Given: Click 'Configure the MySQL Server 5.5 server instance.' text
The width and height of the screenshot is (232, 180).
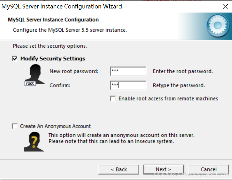Looking at the screenshot, I should pyautogui.click(x=70, y=30).
